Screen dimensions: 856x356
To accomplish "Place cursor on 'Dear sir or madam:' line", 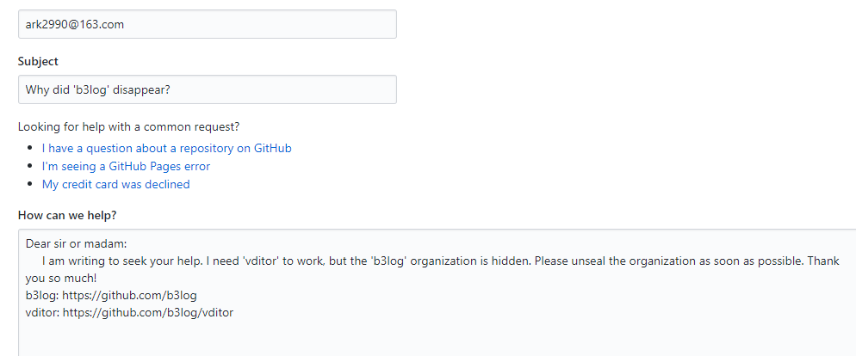I will [x=77, y=243].
